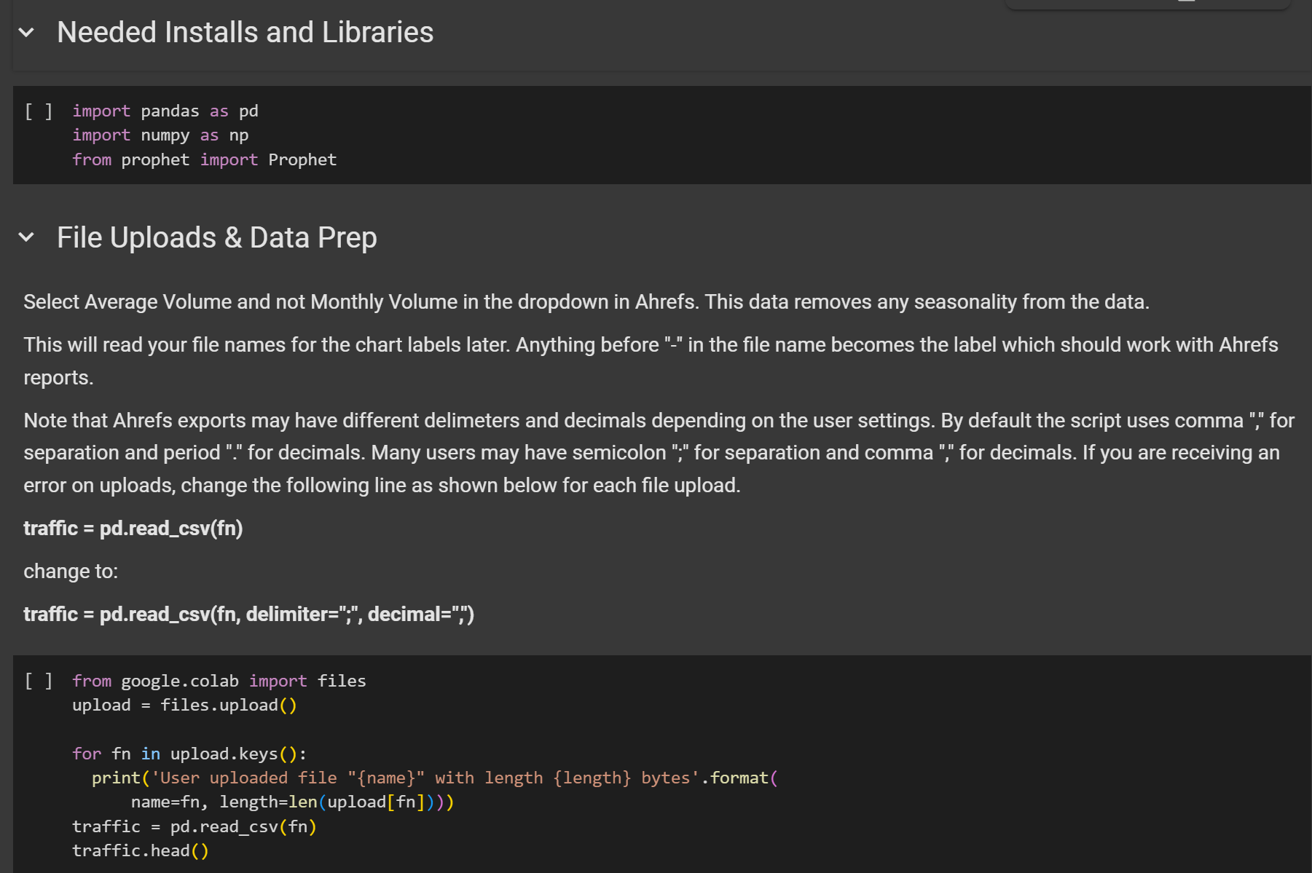Select the Needed Installs and Libraries heading
The width and height of the screenshot is (1312, 873).
245,33
